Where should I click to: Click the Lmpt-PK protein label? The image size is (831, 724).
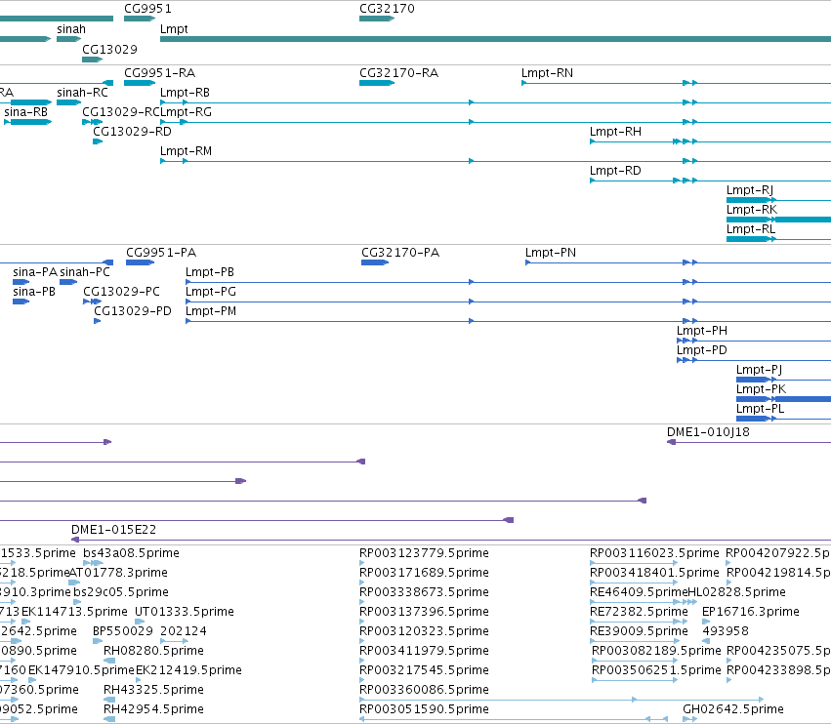[761, 389]
